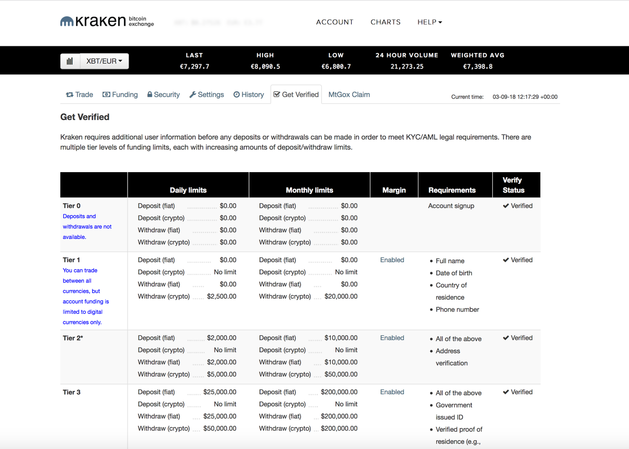The height and width of the screenshot is (449, 629).
Task: Click Tier 1 Date of birth requirement
Action: pos(454,273)
